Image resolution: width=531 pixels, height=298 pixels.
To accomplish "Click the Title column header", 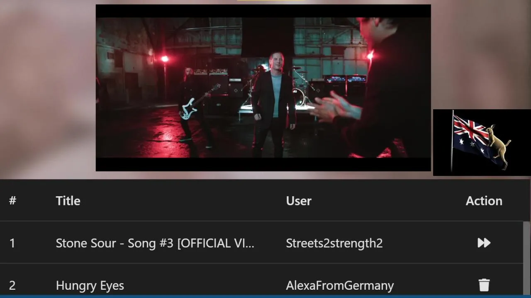I will coord(68,201).
